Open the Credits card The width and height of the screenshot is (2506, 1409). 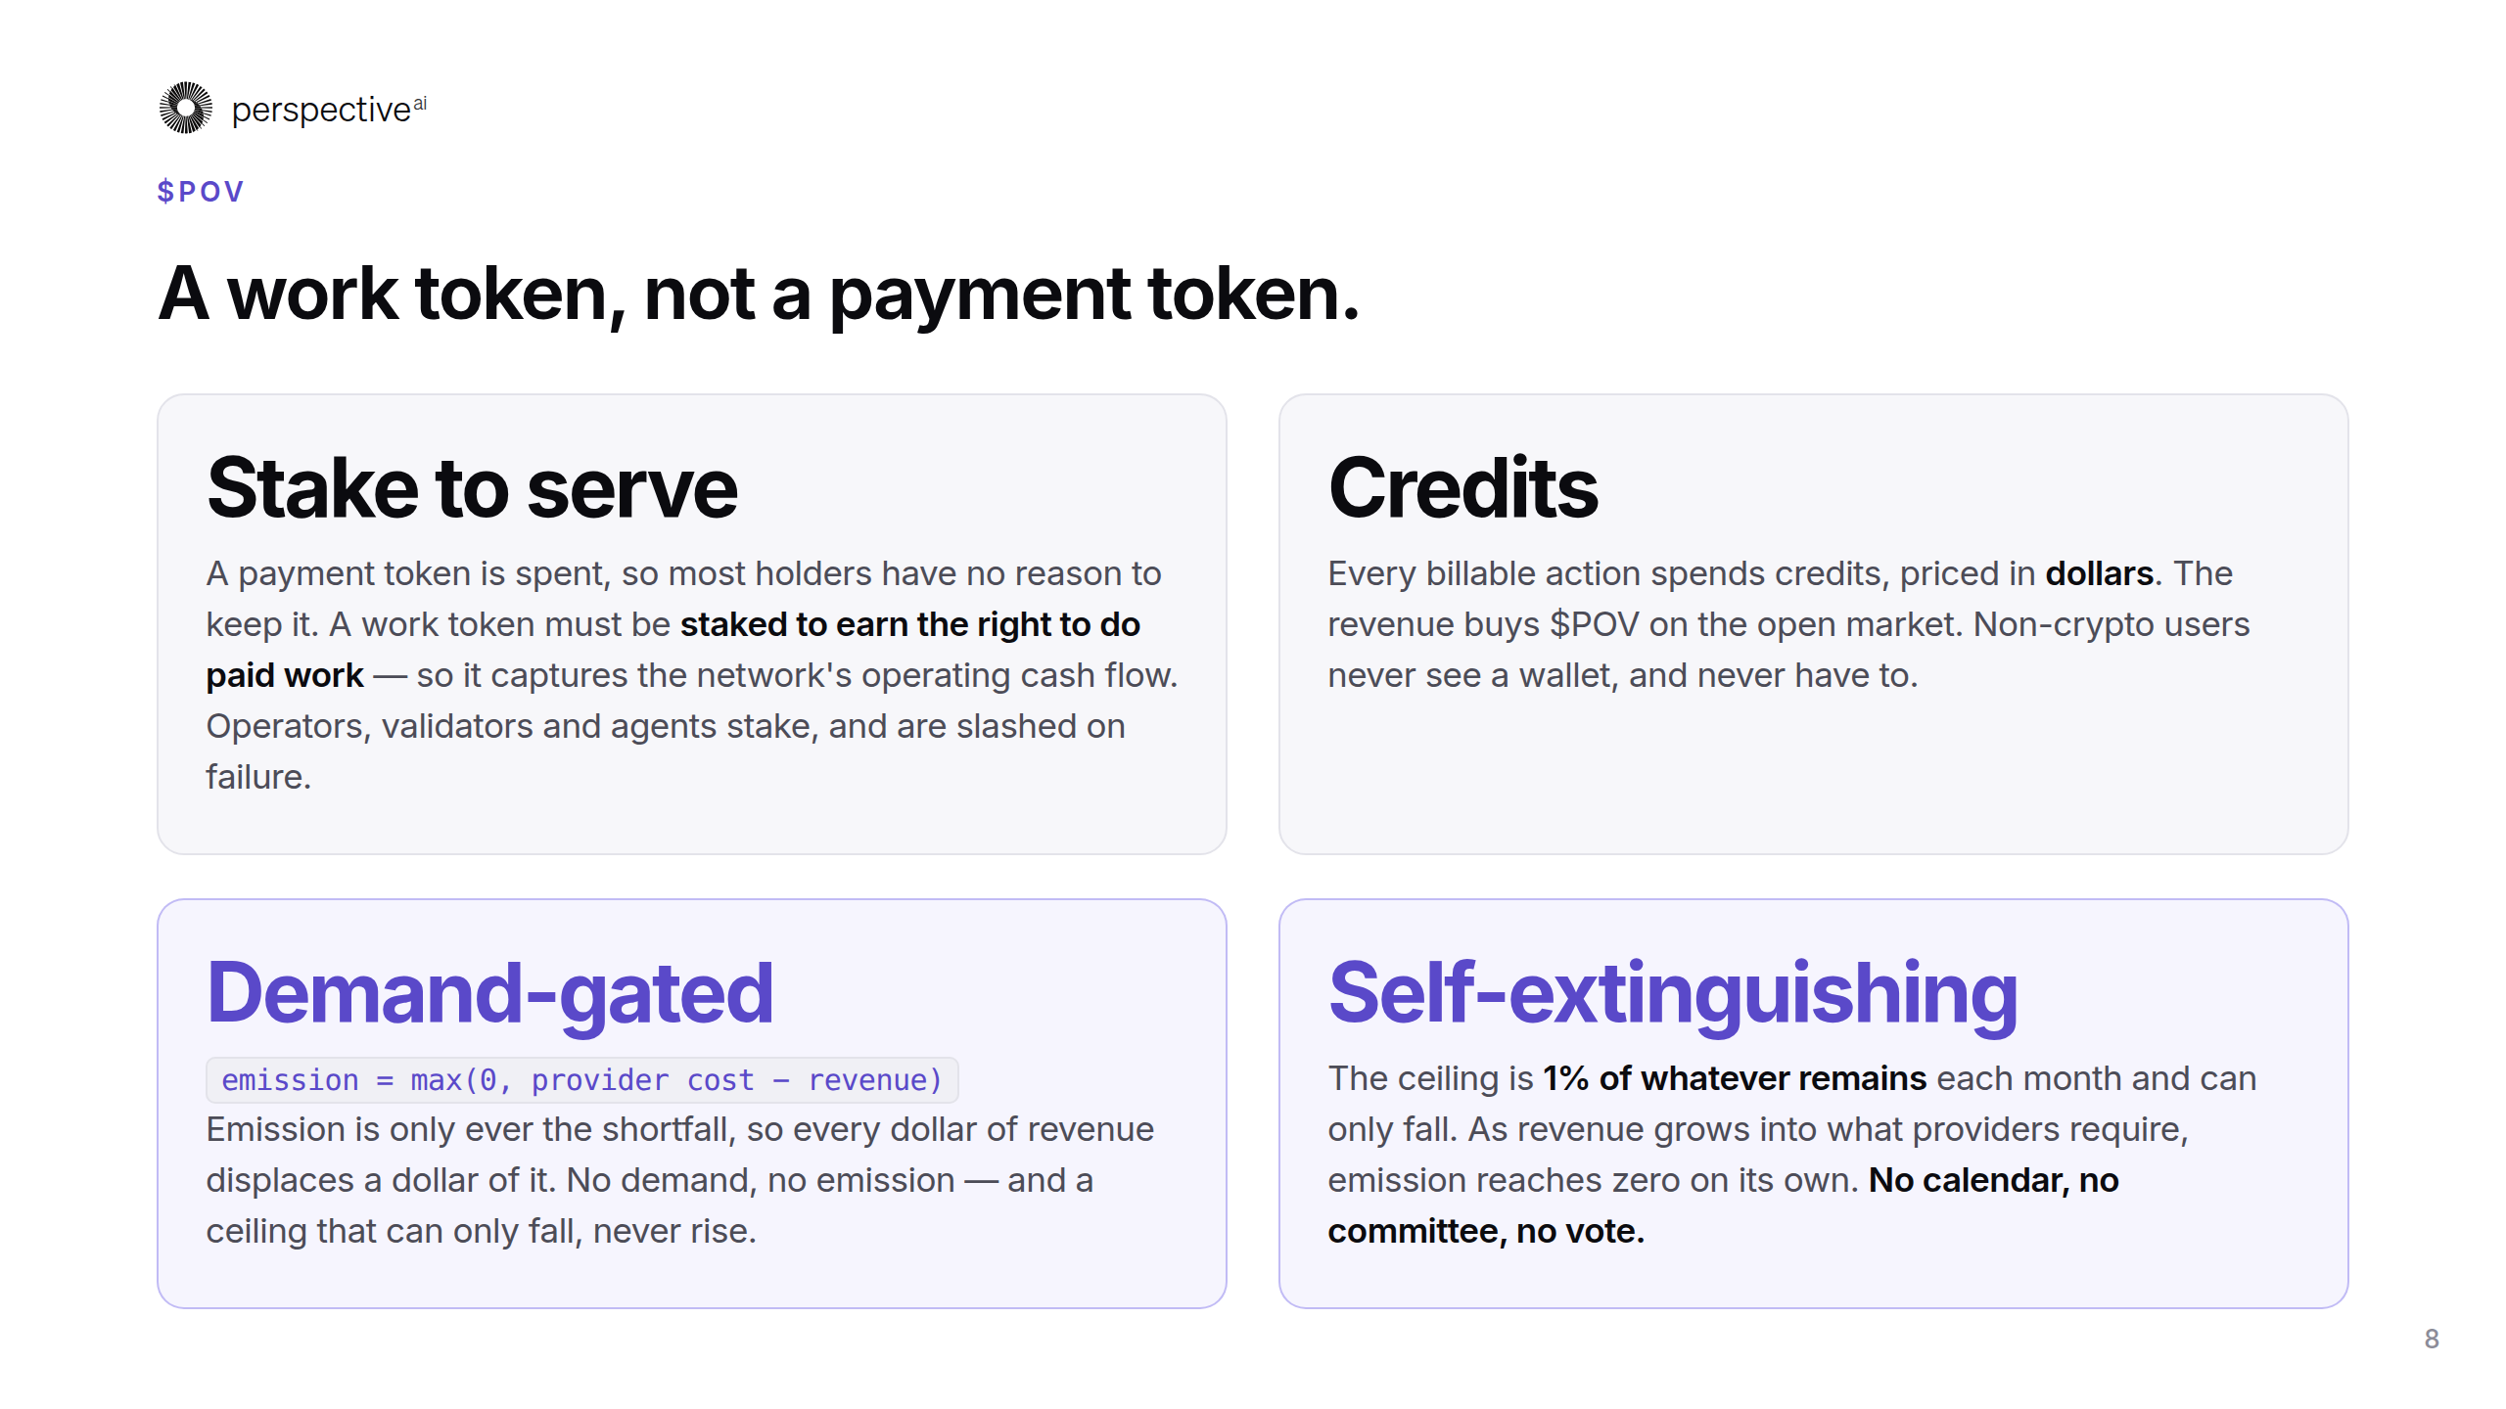click(x=1813, y=624)
